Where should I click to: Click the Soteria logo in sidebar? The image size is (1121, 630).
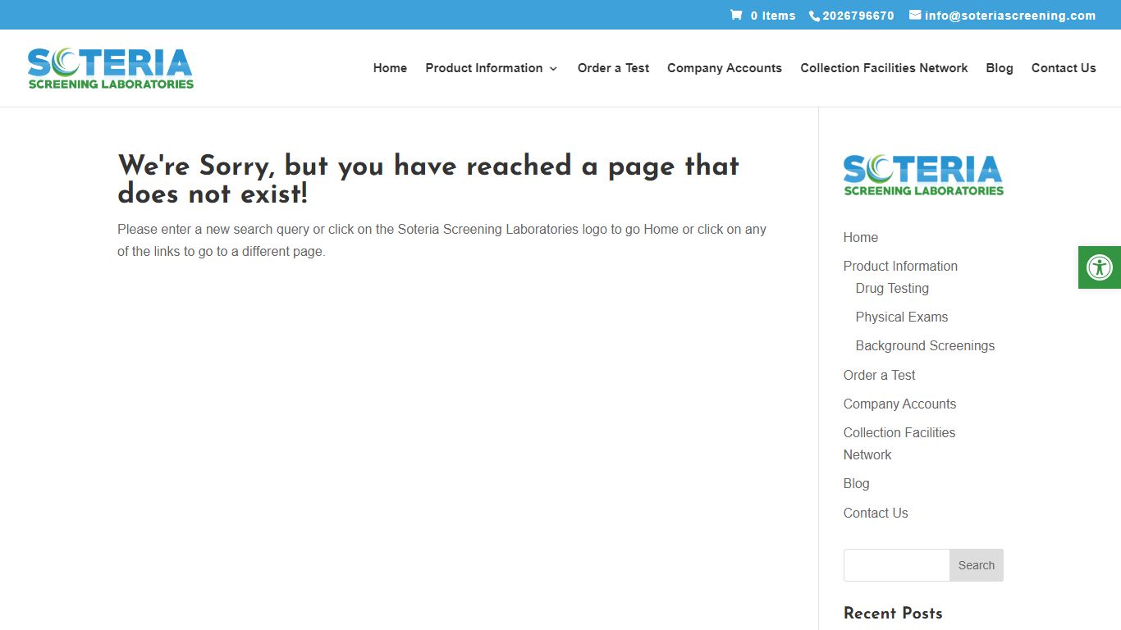[x=923, y=176]
